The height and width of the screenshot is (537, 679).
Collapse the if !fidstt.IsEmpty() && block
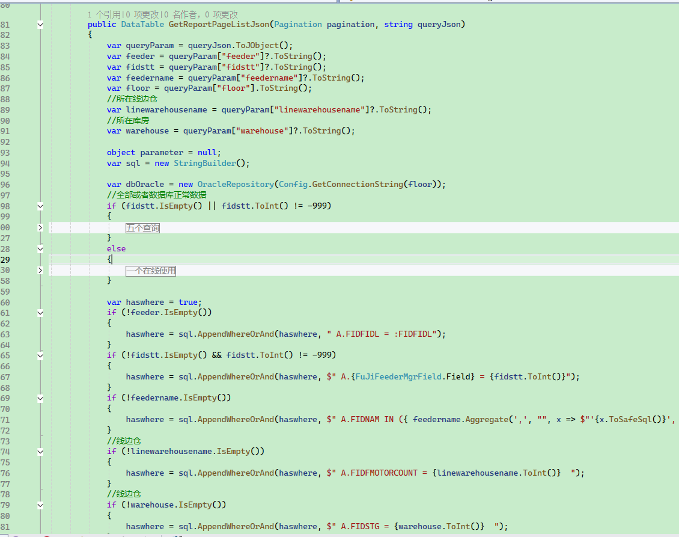40,355
